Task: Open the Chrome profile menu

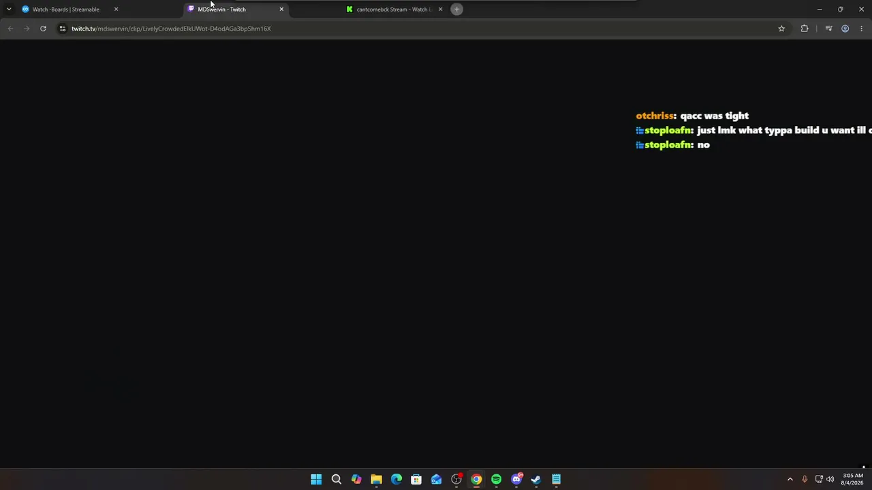Action: click(x=845, y=29)
